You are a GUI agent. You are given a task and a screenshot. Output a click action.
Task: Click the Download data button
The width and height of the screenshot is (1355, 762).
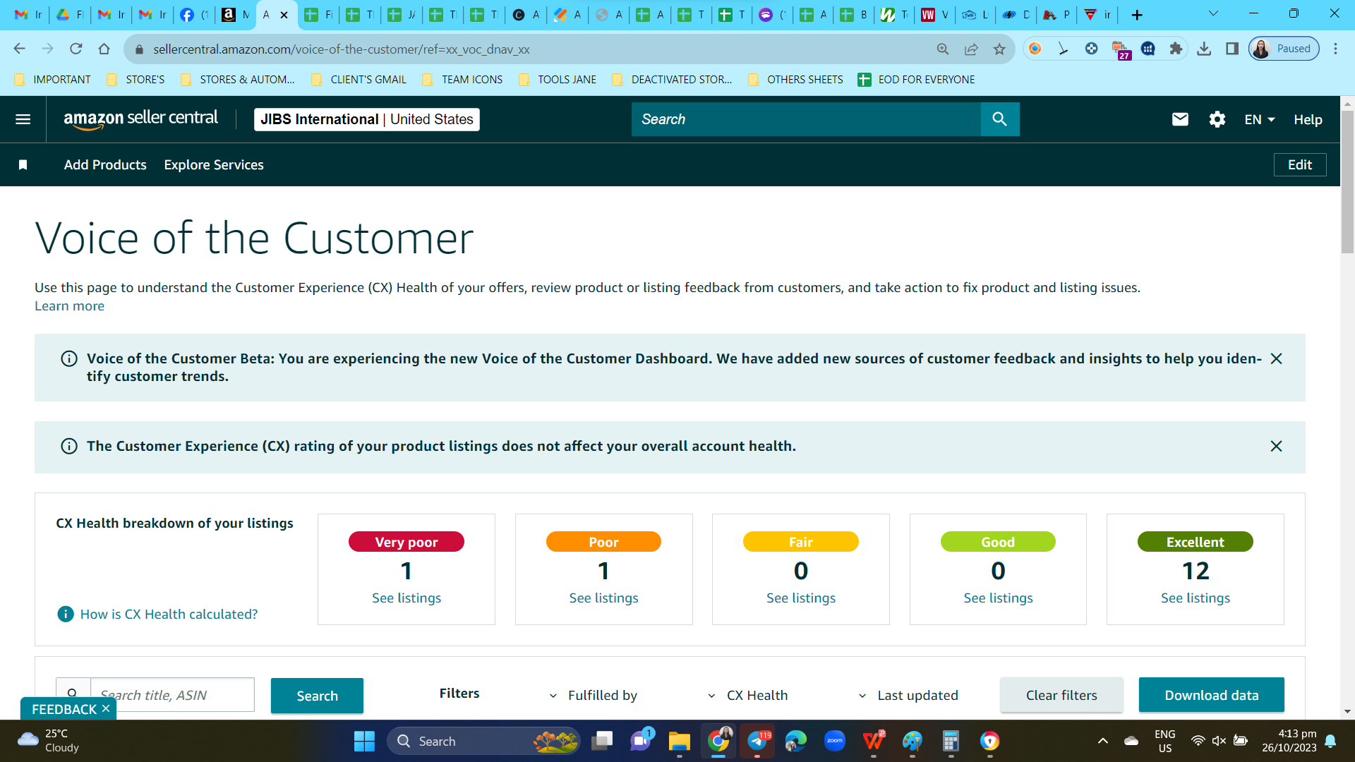click(x=1211, y=695)
